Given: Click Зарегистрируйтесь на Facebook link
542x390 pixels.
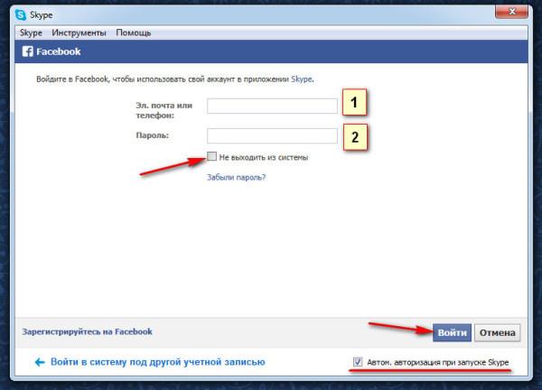Looking at the screenshot, I should 88,332.
